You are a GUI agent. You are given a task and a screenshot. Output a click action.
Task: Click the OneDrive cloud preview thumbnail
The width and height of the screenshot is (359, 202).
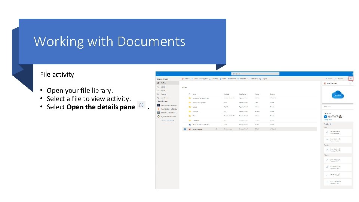(338, 95)
